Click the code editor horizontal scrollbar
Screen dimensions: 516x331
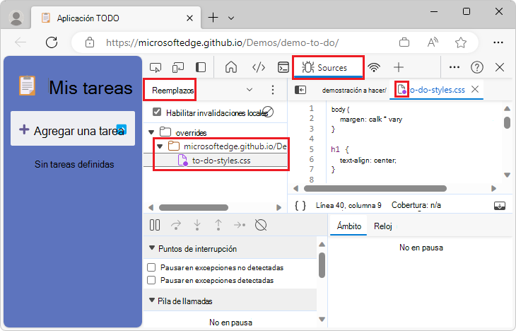(375, 188)
